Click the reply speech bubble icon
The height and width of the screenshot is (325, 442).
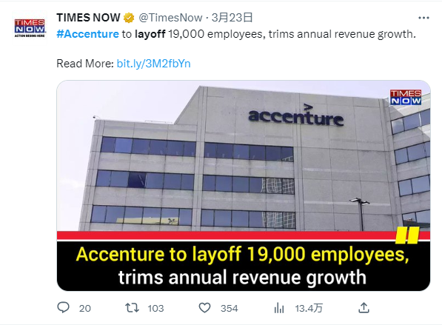63,307
